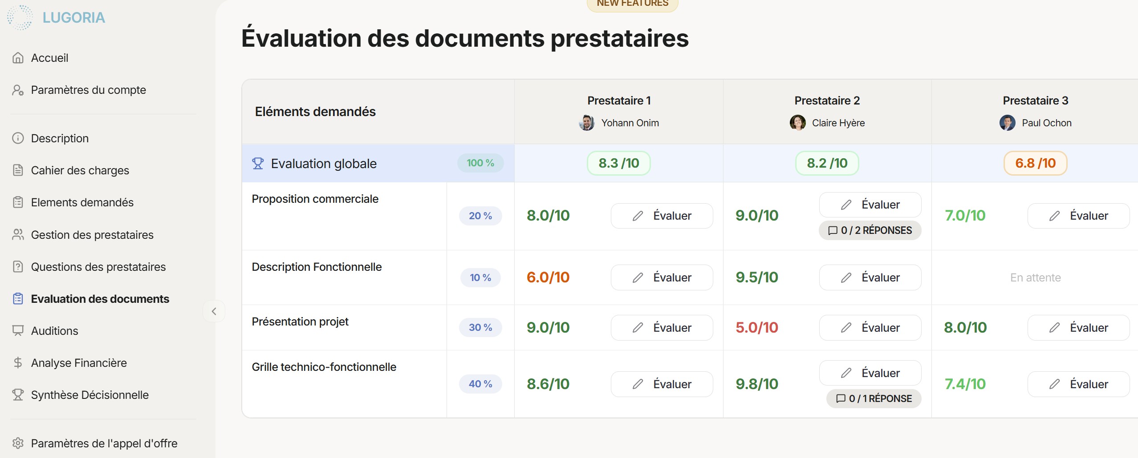This screenshot has width=1138, height=458.
Task: Click the 30 % weight badge
Action: [480, 328]
